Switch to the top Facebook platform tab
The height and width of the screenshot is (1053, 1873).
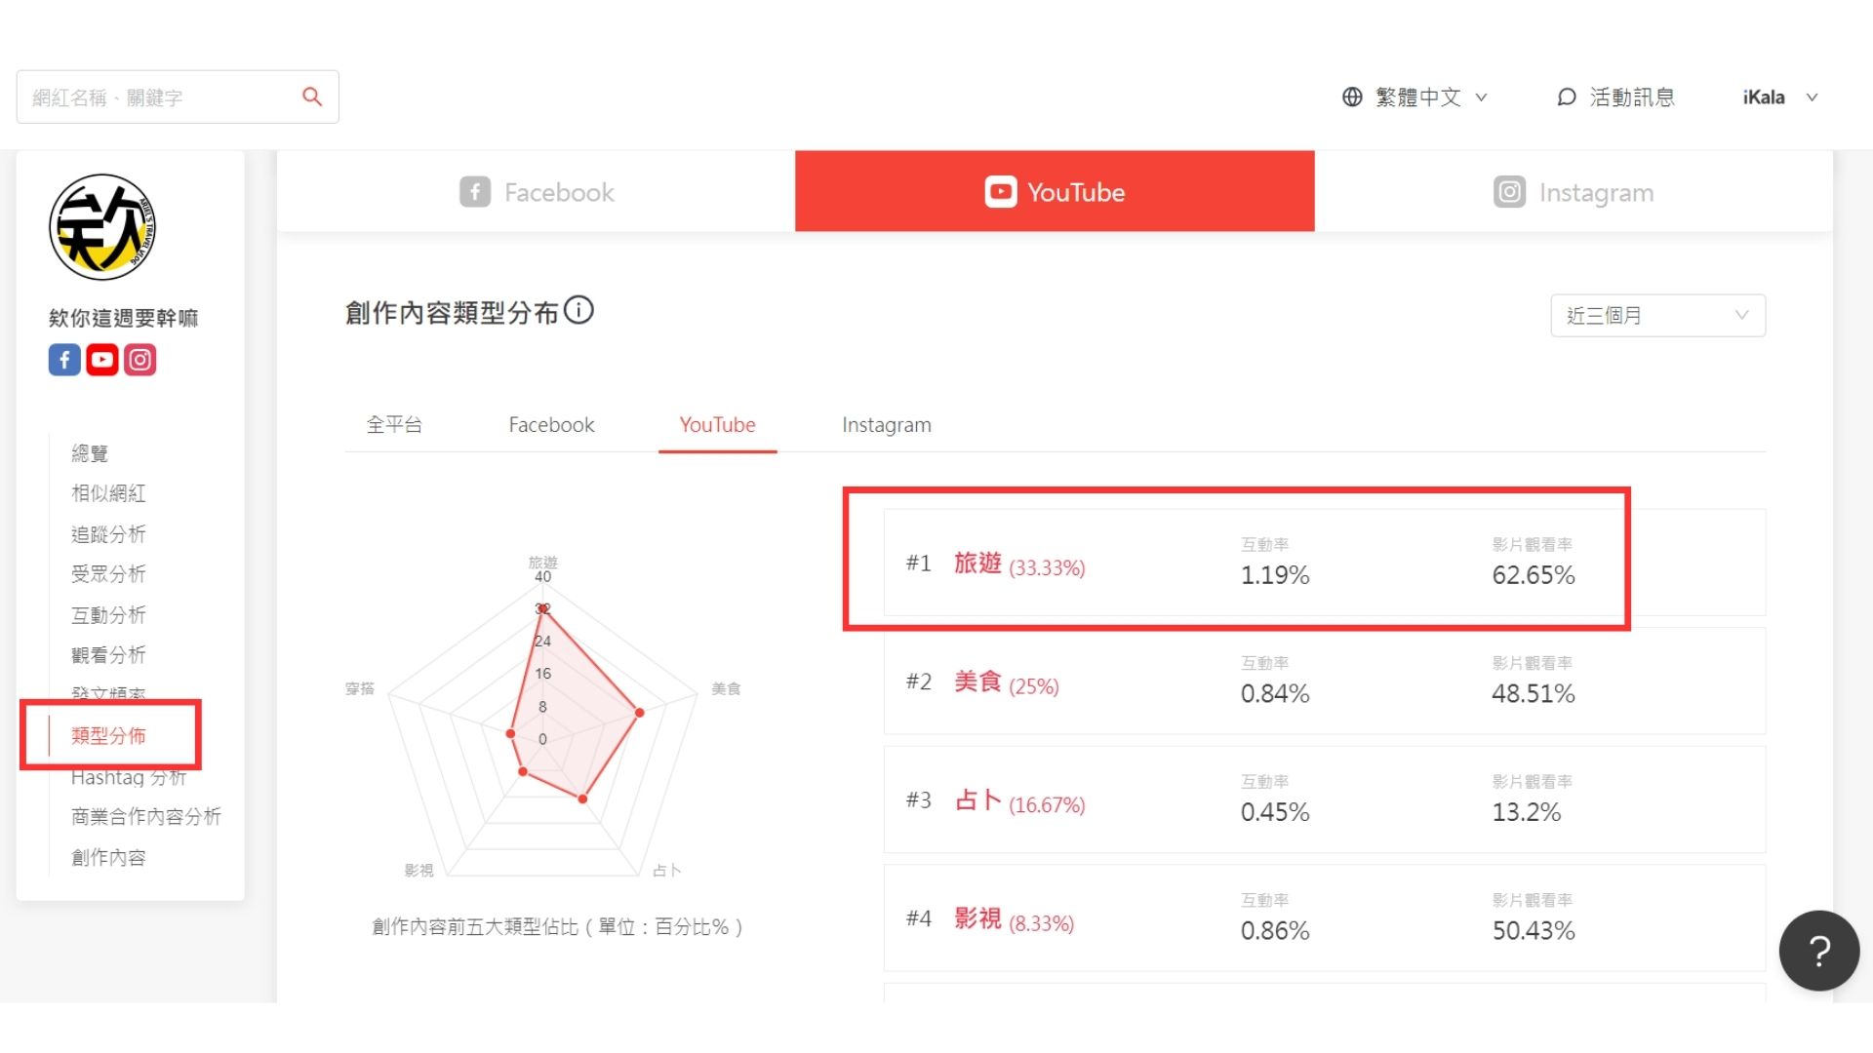(x=537, y=191)
